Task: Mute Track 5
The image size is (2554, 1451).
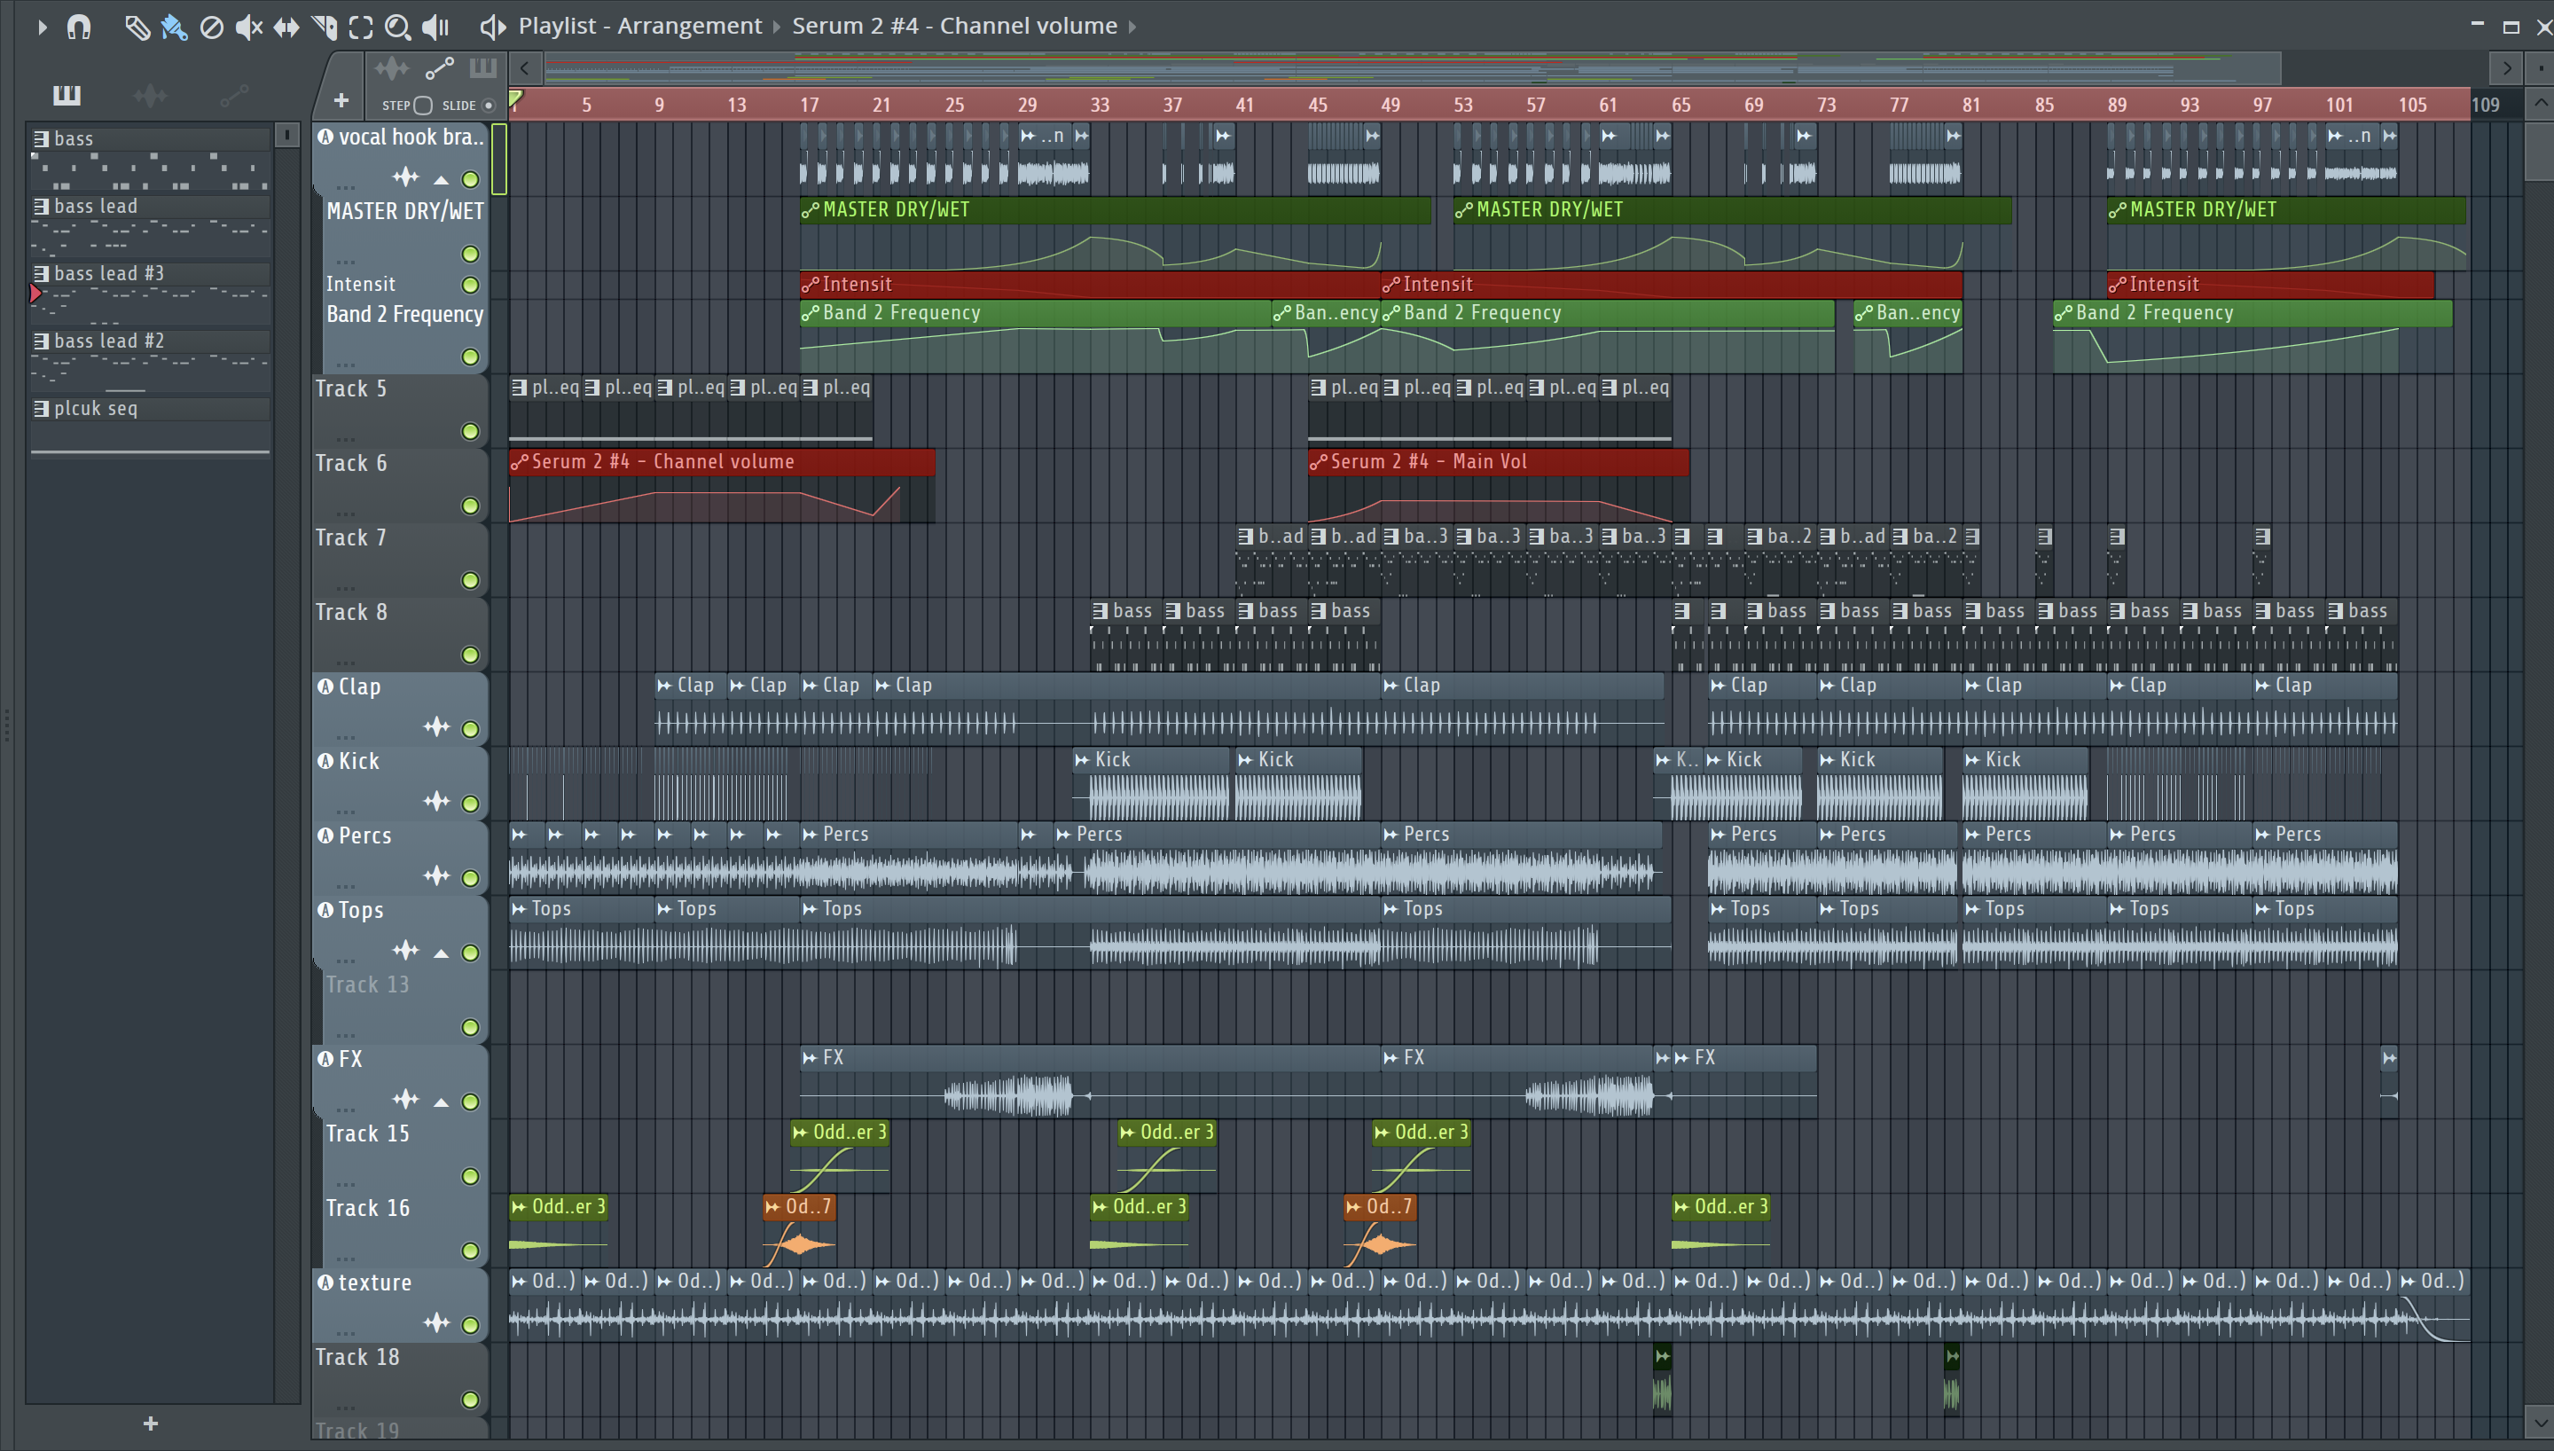Action: coord(470,432)
